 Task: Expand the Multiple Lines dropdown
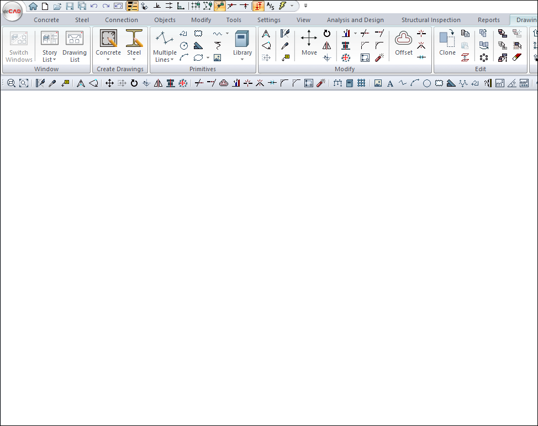[x=165, y=56]
